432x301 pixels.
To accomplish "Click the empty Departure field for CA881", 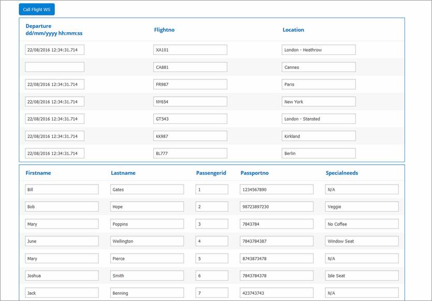I will [54, 67].
